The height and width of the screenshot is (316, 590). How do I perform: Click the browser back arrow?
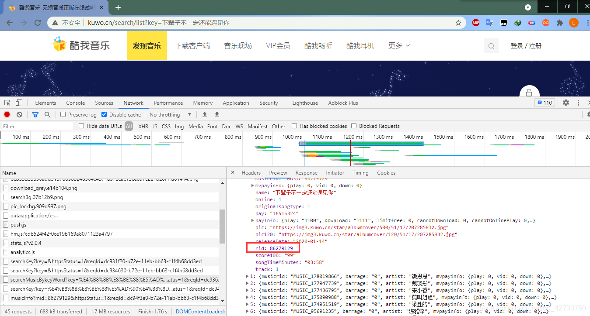[10, 23]
